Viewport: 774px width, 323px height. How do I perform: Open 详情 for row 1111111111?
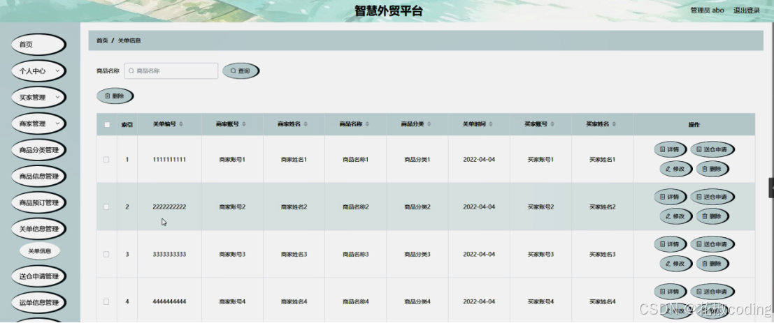[670, 149]
